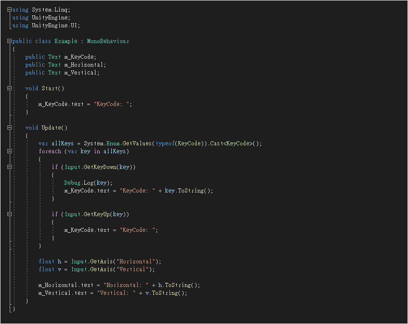Image resolution: width=408 pixels, height=324 pixels.
Task: Click 'GetKeyDown' method call
Action: point(100,167)
